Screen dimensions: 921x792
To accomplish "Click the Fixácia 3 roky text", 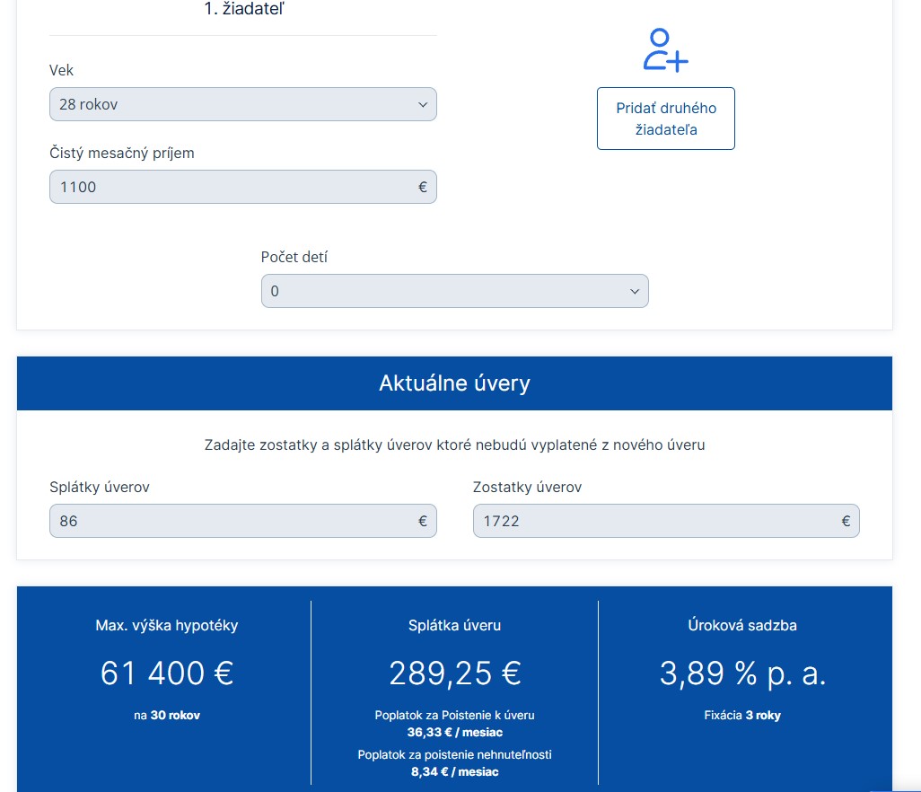I will click(742, 716).
